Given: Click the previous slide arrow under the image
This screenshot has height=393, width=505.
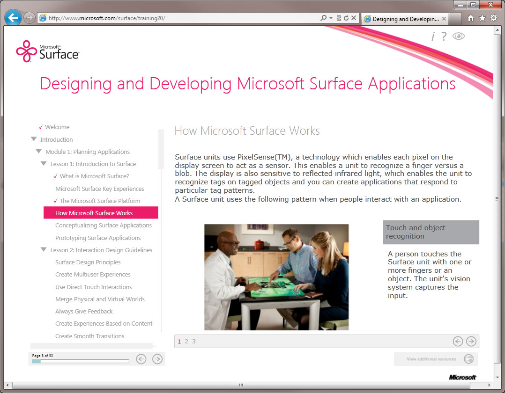Looking at the screenshot, I should click(458, 341).
